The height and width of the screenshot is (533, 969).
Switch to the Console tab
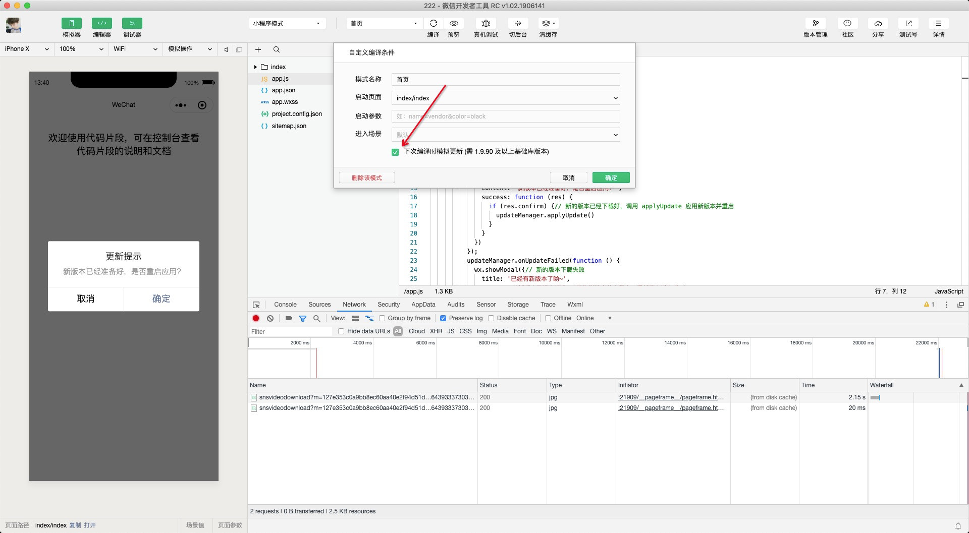[x=285, y=305]
